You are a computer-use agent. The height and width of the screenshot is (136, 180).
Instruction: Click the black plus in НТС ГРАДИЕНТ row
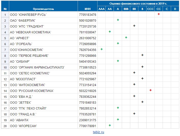click(134, 26)
